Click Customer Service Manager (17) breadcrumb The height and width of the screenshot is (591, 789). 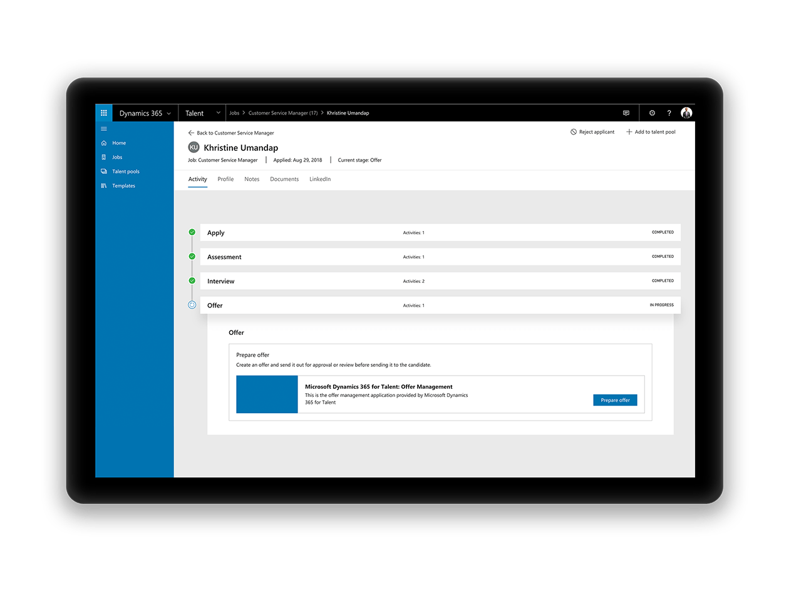283,113
